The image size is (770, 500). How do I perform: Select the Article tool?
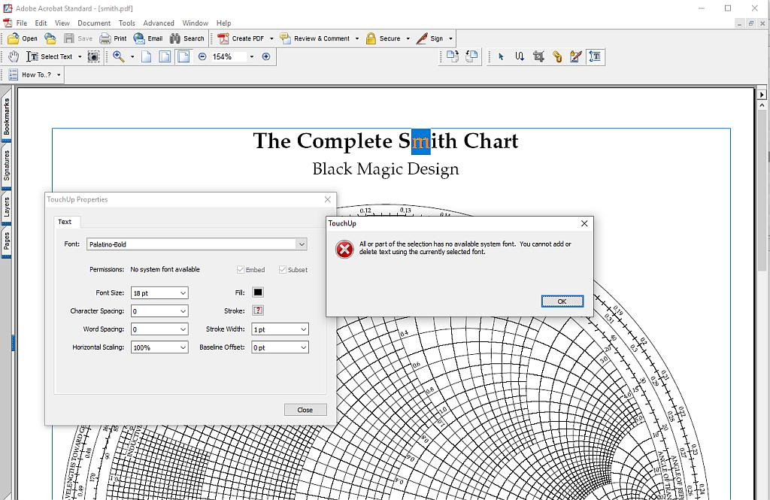tap(520, 56)
